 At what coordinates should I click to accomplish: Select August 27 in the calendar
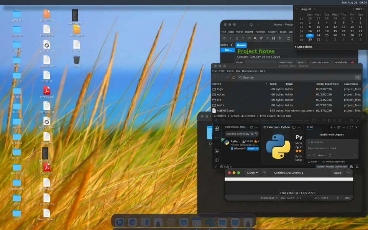point(343,35)
